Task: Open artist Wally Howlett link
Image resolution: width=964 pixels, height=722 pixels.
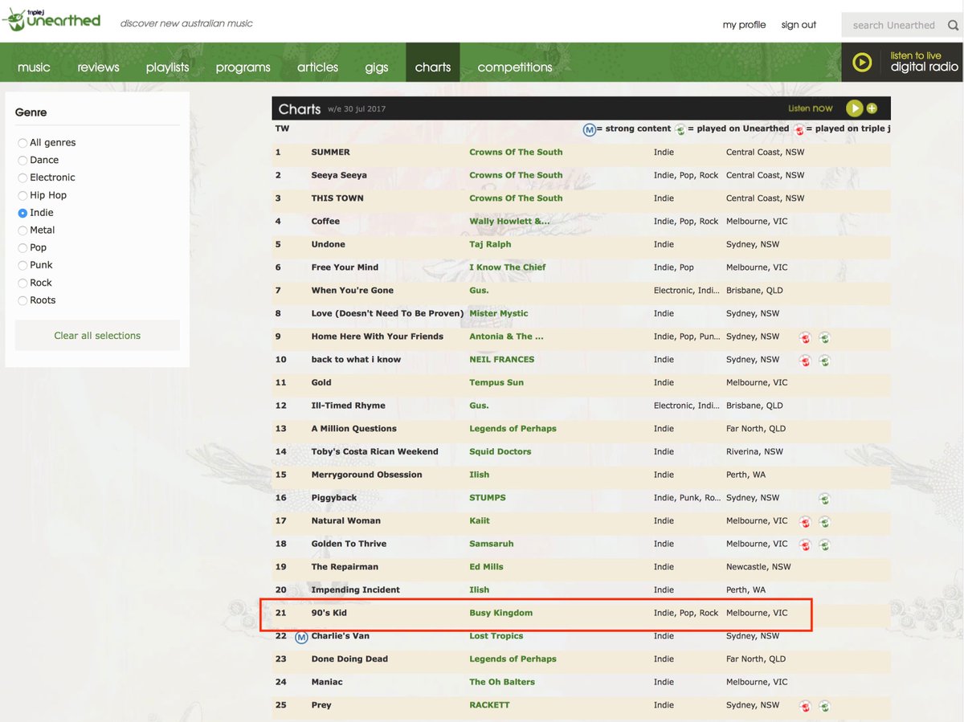Action: [x=509, y=221]
